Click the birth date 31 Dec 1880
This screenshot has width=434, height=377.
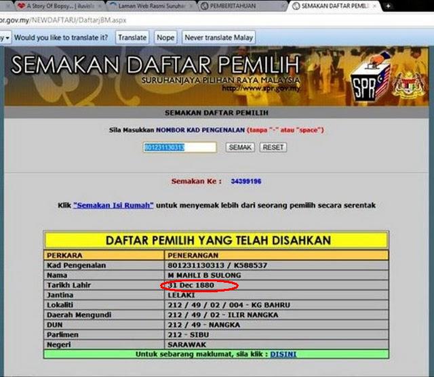[x=191, y=285]
